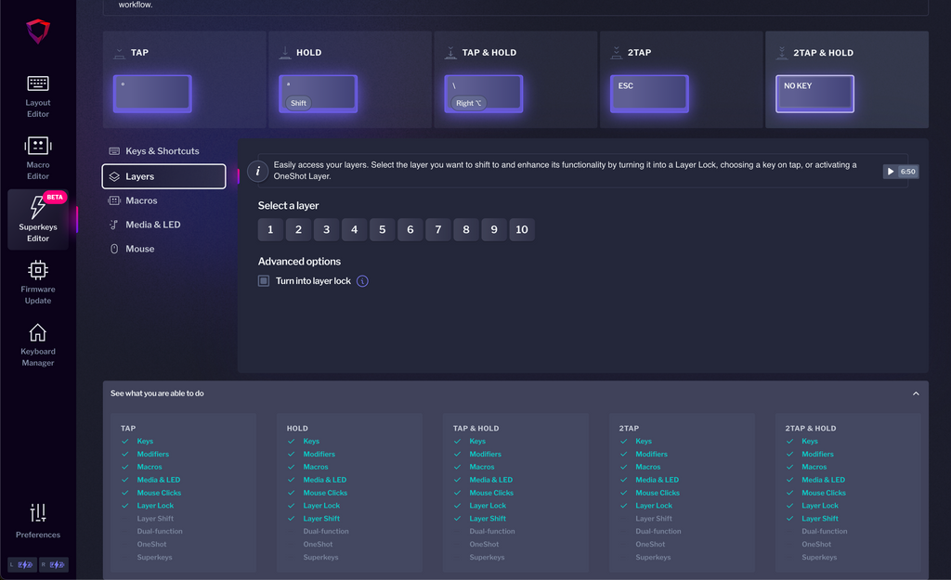Select the 2TAP & HOLD 'NO KEY' slot

pos(814,94)
